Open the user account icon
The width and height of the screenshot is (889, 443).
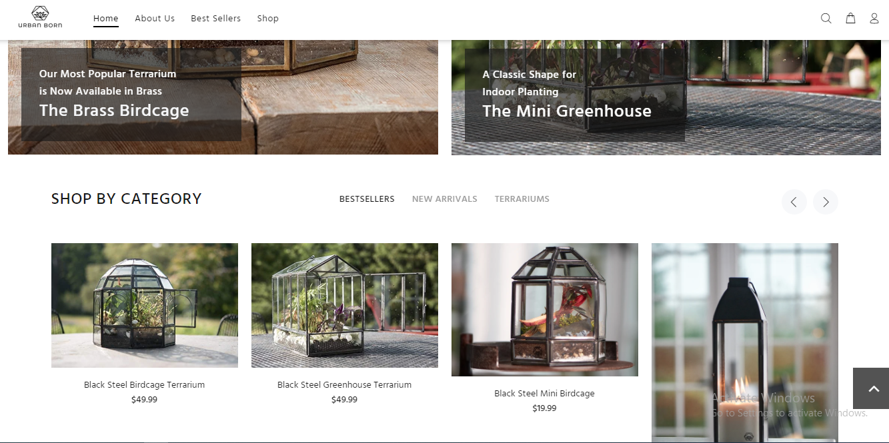[874, 19]
